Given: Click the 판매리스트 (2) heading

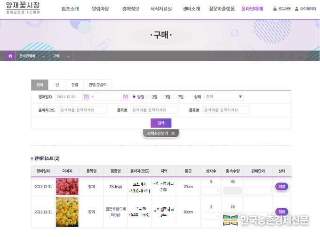Looking at the screenshot, I should pyautogui.click(x=47, y=158).
